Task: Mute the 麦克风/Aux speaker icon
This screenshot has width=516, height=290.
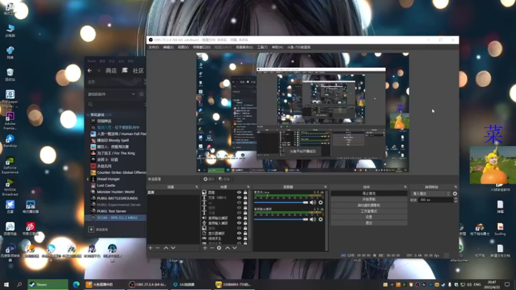Action: 313,202
